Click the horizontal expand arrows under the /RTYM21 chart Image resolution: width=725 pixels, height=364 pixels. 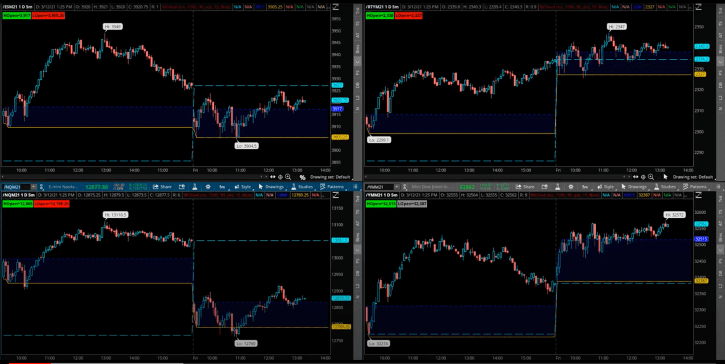point(636,177)
